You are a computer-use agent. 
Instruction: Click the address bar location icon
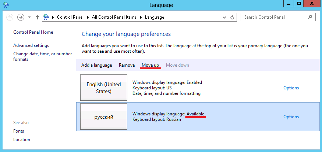[47, 17]
